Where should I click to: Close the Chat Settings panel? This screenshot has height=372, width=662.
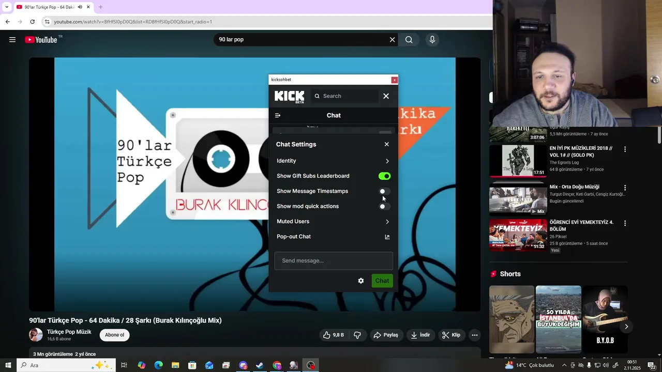tap(386, 144)
